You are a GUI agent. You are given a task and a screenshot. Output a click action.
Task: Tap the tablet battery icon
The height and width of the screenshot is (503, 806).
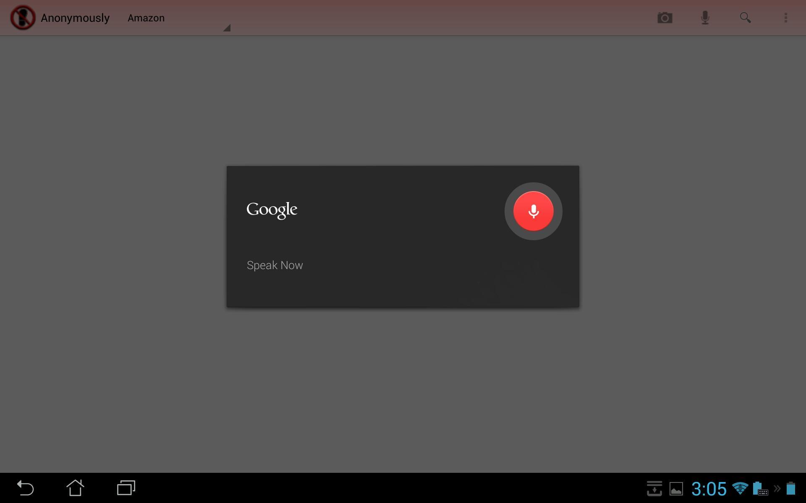791,488
